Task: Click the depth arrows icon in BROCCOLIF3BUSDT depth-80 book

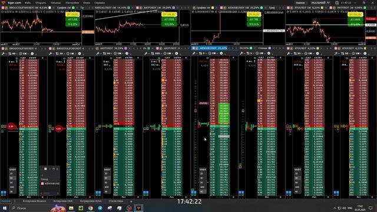Action: click(10, 54)
